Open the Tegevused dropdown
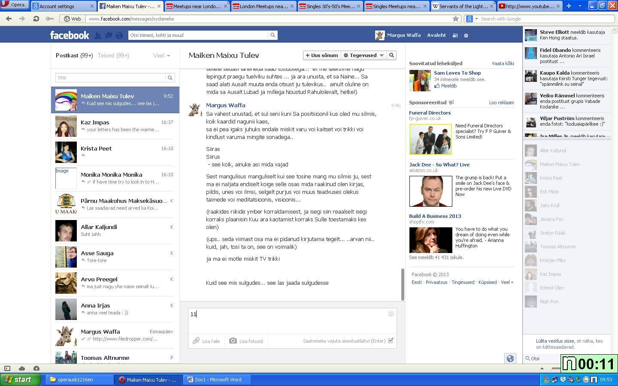The width and height of the screenshot is (618, 386). [x=363, y=55]
